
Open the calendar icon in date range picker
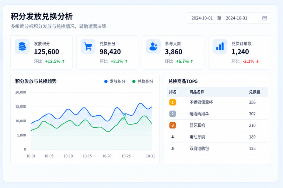(265, 18)
